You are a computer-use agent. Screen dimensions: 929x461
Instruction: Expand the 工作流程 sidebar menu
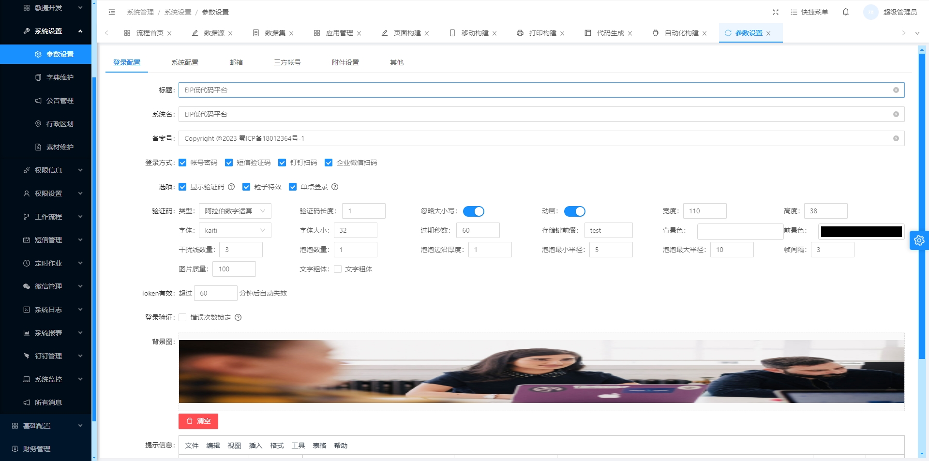coord(48,217)
